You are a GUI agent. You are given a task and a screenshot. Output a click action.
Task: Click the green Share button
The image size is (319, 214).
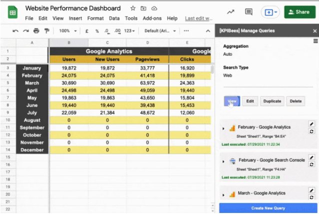pos(300,12)
